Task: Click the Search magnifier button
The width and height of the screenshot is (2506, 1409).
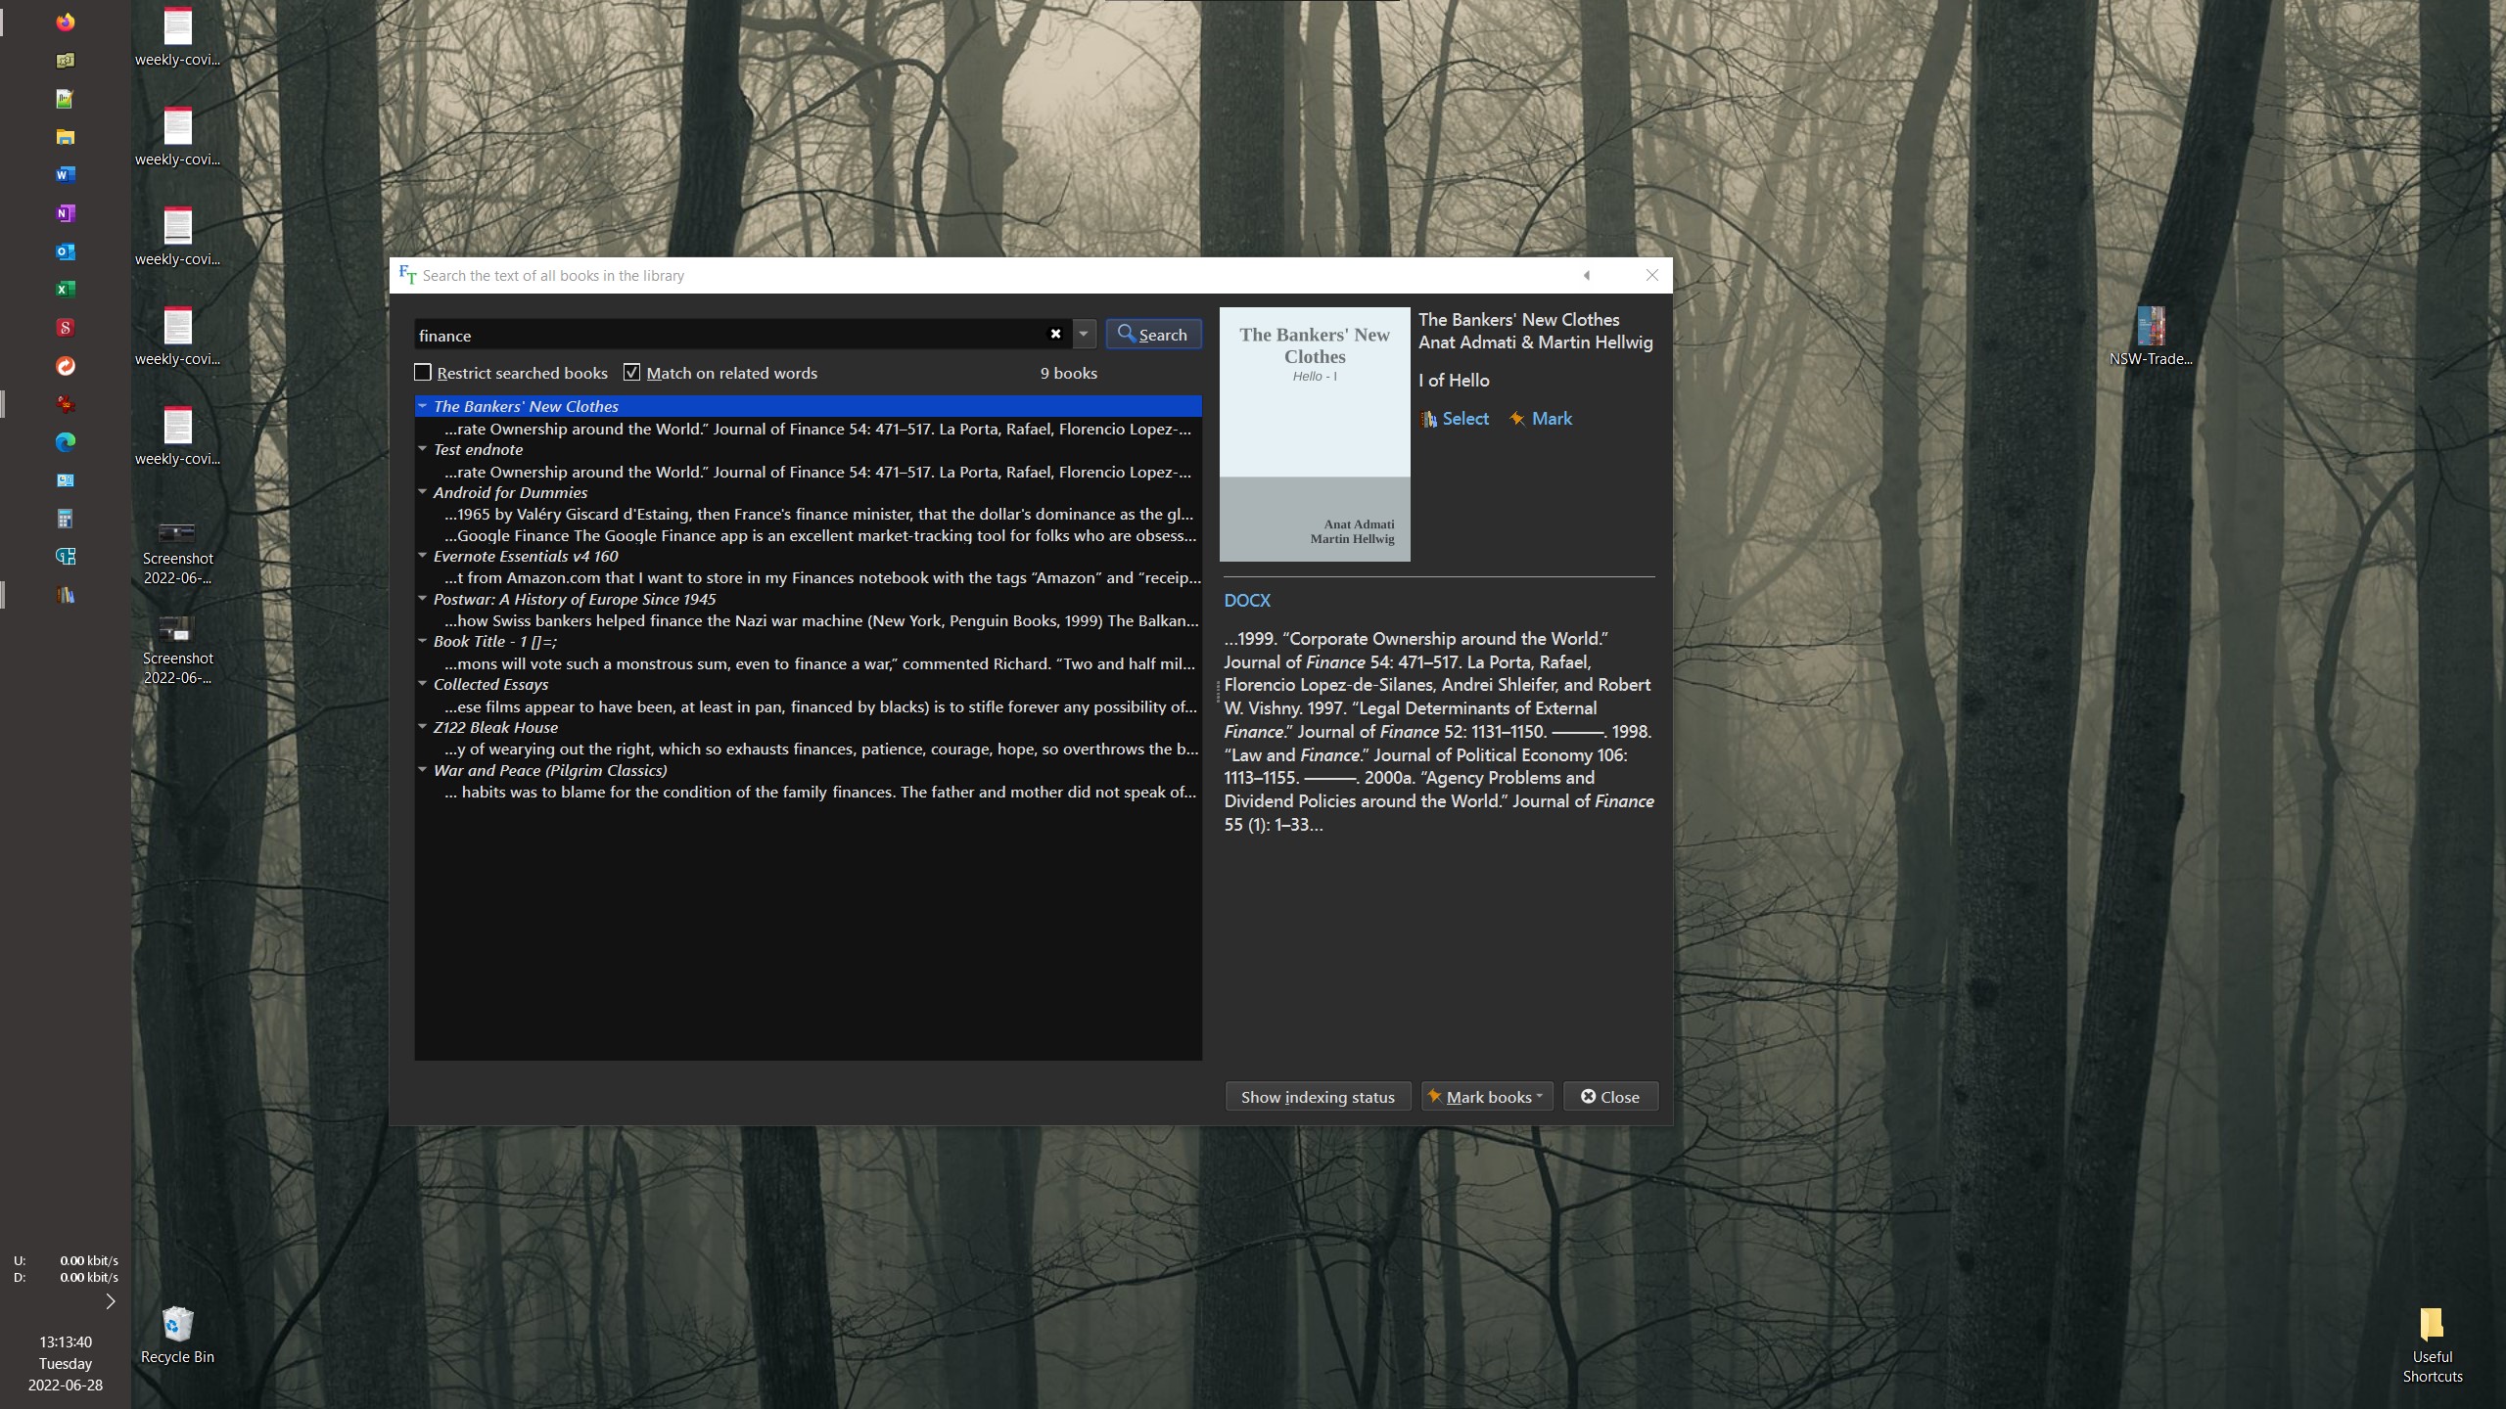Action: pos(1152,335)
